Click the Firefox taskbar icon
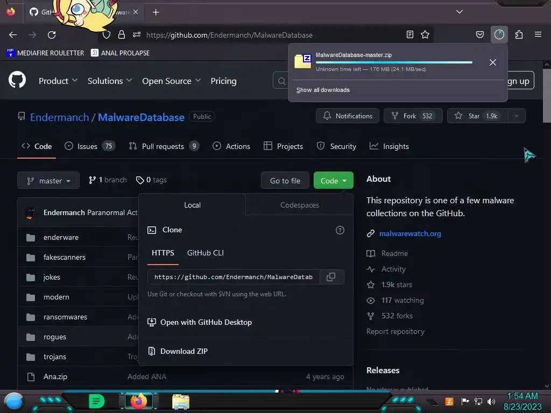The height and width of the screenshot is (413, 551). point(138,401)
